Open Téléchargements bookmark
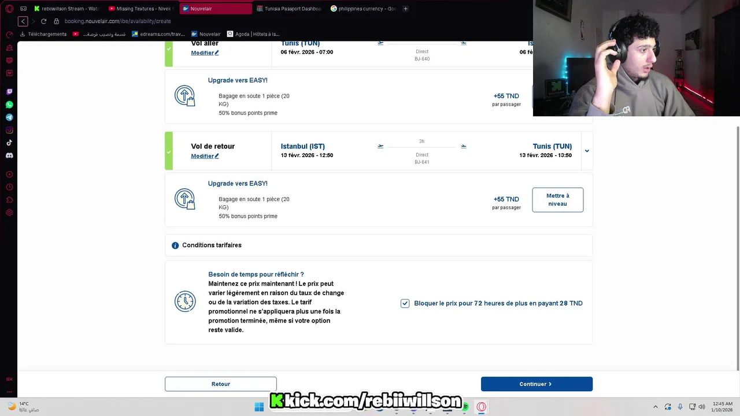The image size is (740, 416). pos(43,34)
